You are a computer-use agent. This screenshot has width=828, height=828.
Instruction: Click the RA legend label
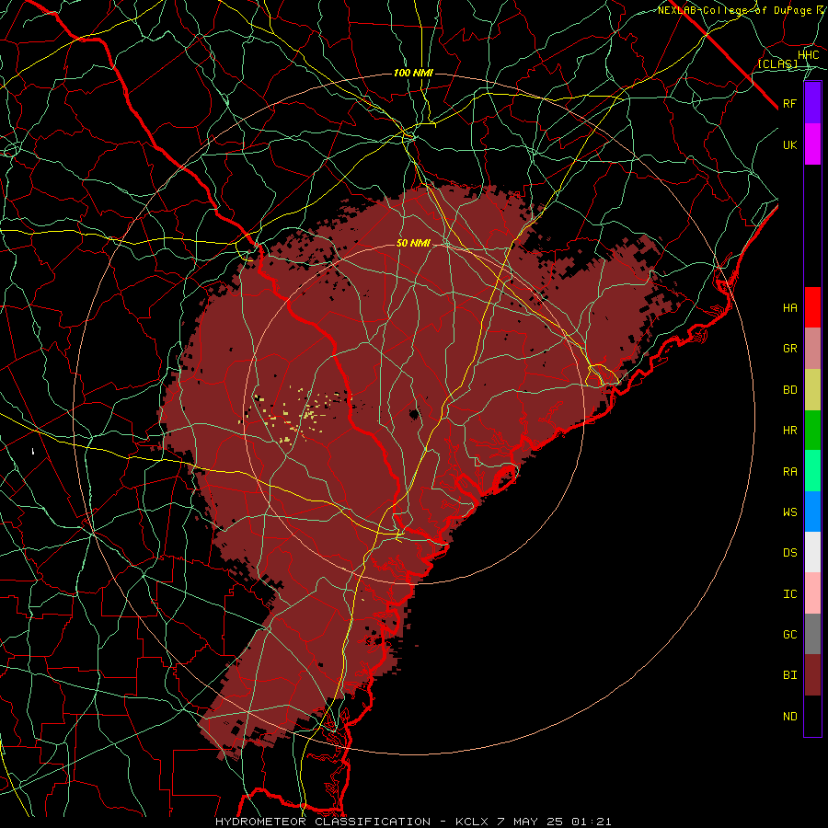(789, 472)
